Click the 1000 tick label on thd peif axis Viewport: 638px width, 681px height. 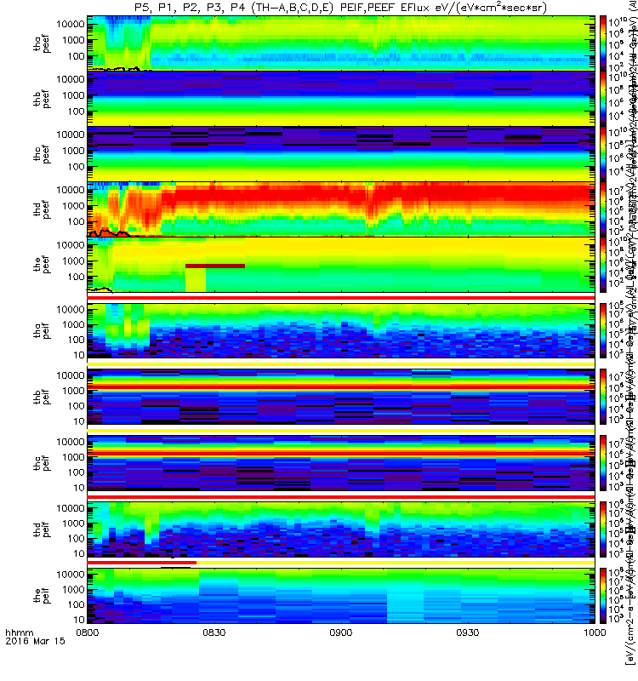[x=73, y=524]
